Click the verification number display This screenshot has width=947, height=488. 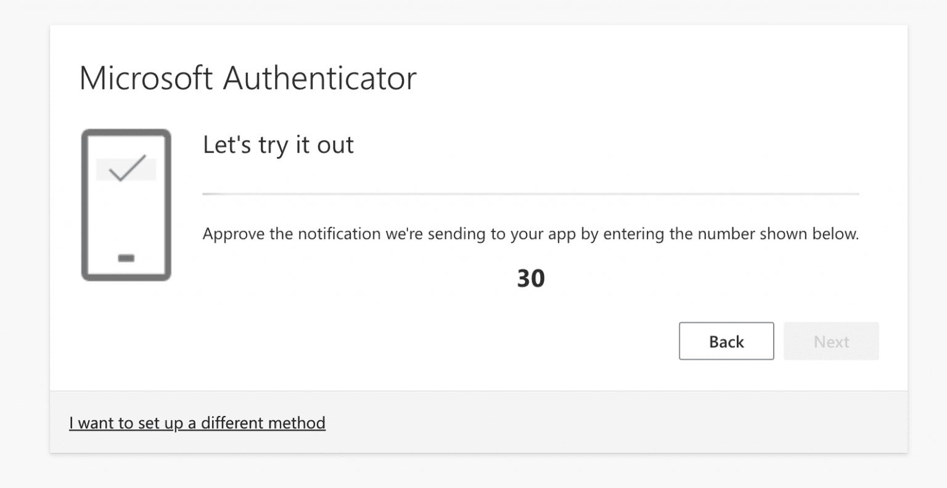(531, 278)
